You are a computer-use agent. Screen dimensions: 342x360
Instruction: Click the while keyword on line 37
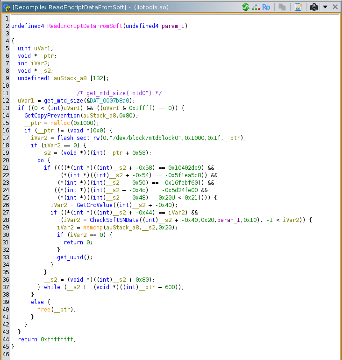tap(52, 287)
